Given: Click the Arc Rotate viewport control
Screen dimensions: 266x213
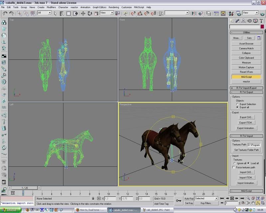Looking at the screenshot, I should coord(258,203).
